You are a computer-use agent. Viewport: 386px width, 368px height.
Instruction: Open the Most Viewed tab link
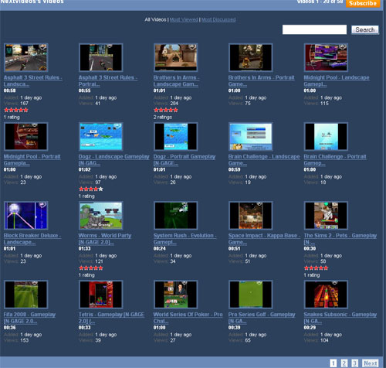[184, 19]
